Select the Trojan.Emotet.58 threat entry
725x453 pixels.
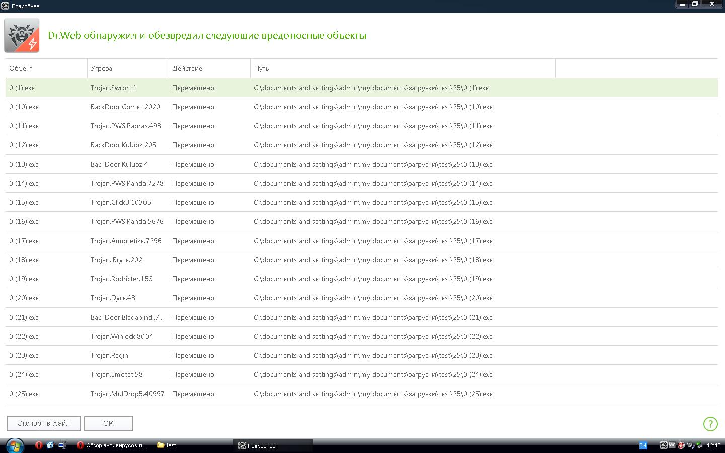[117, 374]
